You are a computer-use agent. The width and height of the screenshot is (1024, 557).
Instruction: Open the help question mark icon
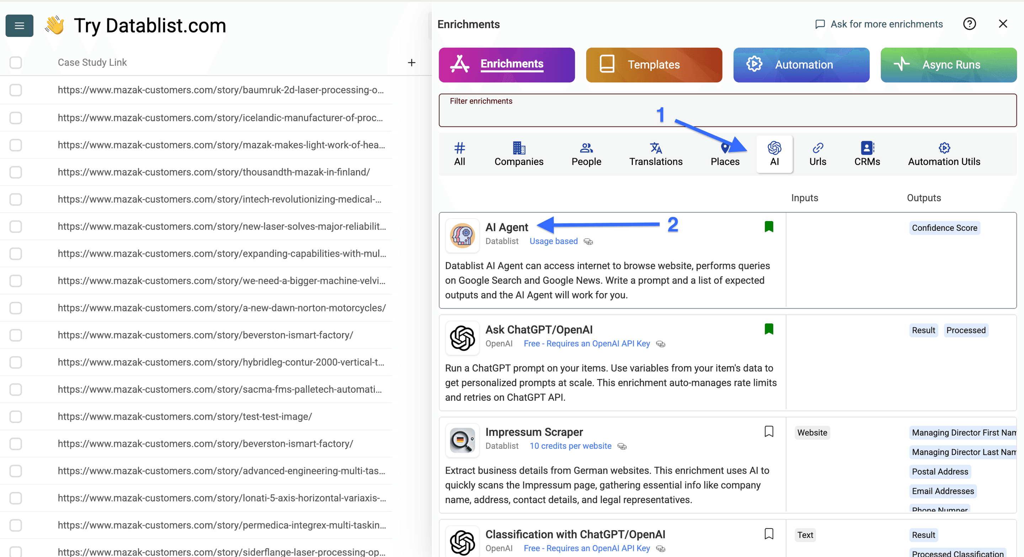point(969,24)
